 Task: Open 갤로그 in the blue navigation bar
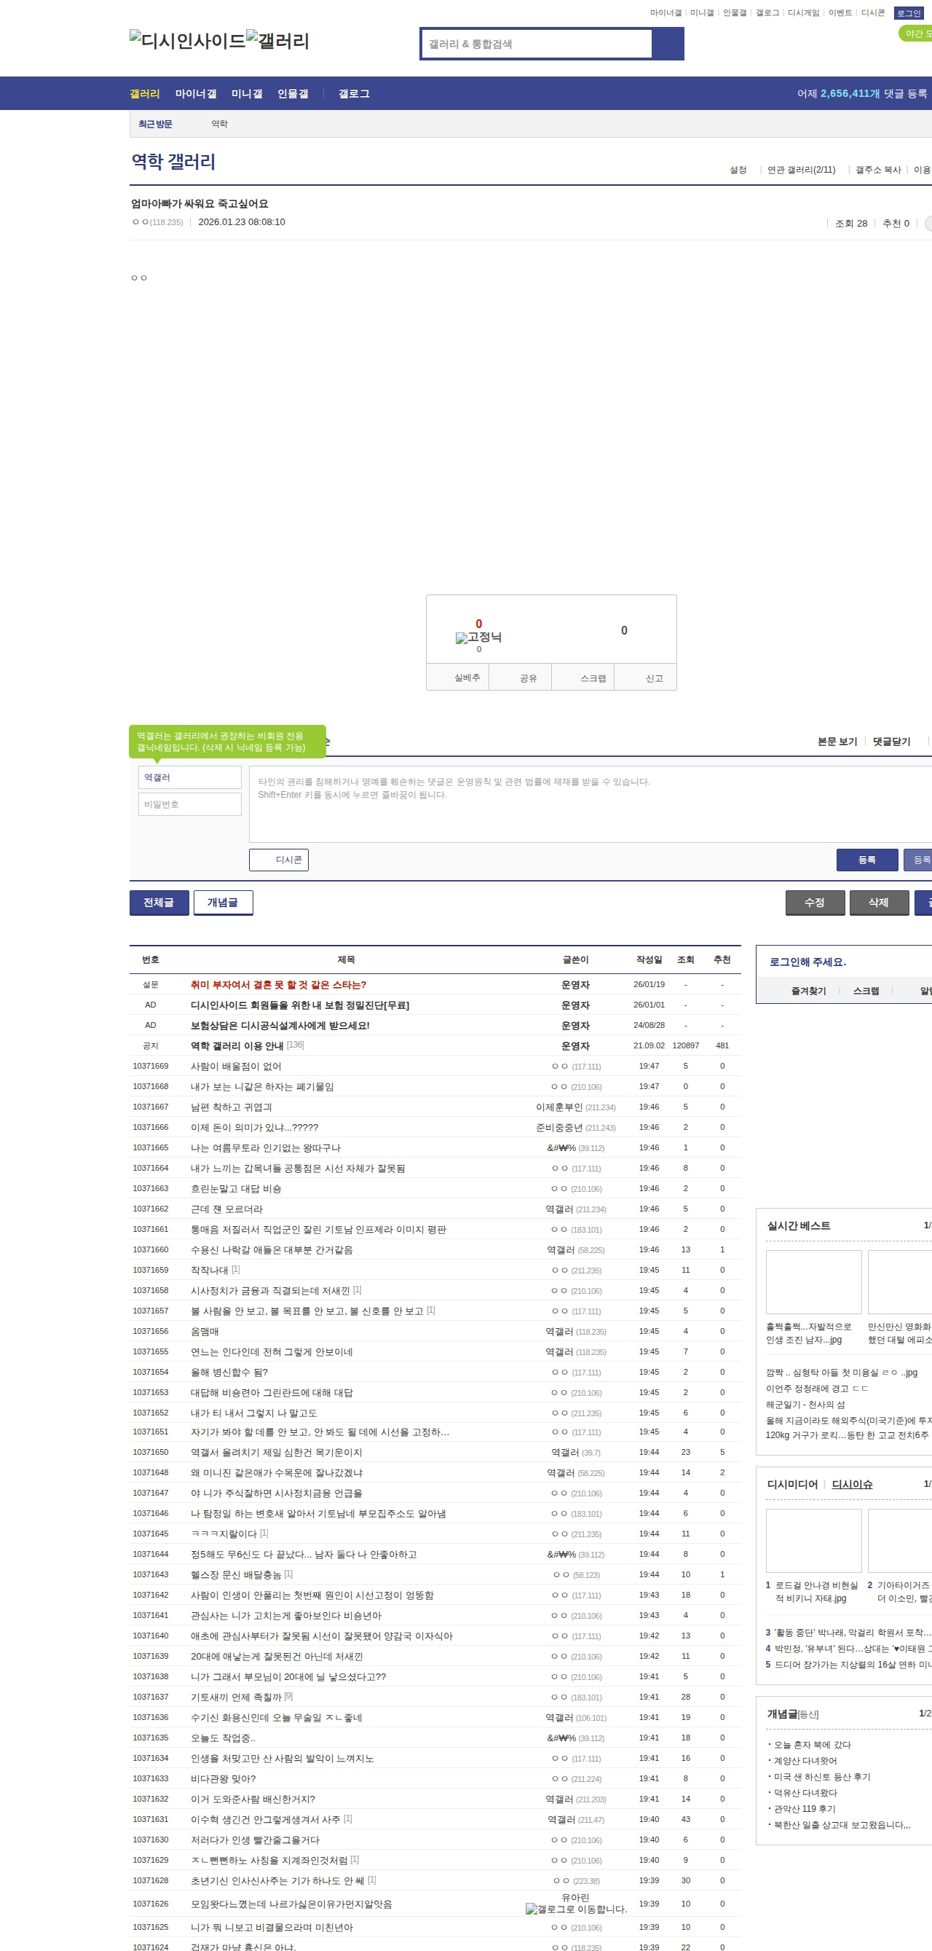[x=354, y=94]
